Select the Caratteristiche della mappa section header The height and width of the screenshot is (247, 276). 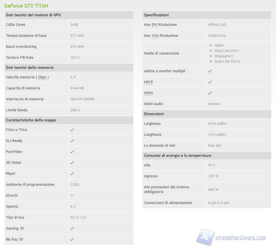click(x=31, y=120)
